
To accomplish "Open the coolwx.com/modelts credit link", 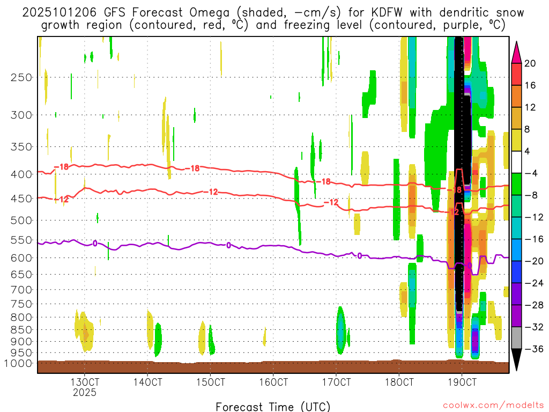I will (493, 406).
